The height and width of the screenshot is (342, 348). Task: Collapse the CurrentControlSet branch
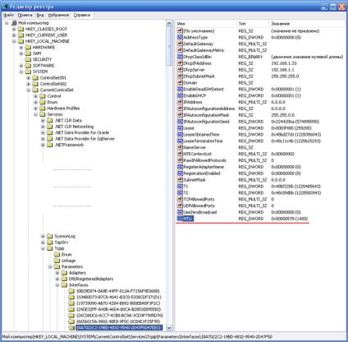29,90
